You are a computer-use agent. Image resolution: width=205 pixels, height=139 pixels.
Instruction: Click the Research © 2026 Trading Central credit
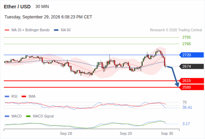tap(176, 30)
